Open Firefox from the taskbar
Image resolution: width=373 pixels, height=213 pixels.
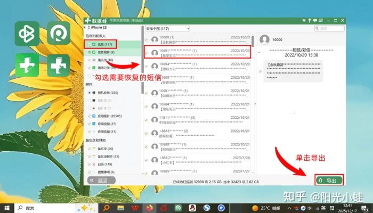coord(149,208)
